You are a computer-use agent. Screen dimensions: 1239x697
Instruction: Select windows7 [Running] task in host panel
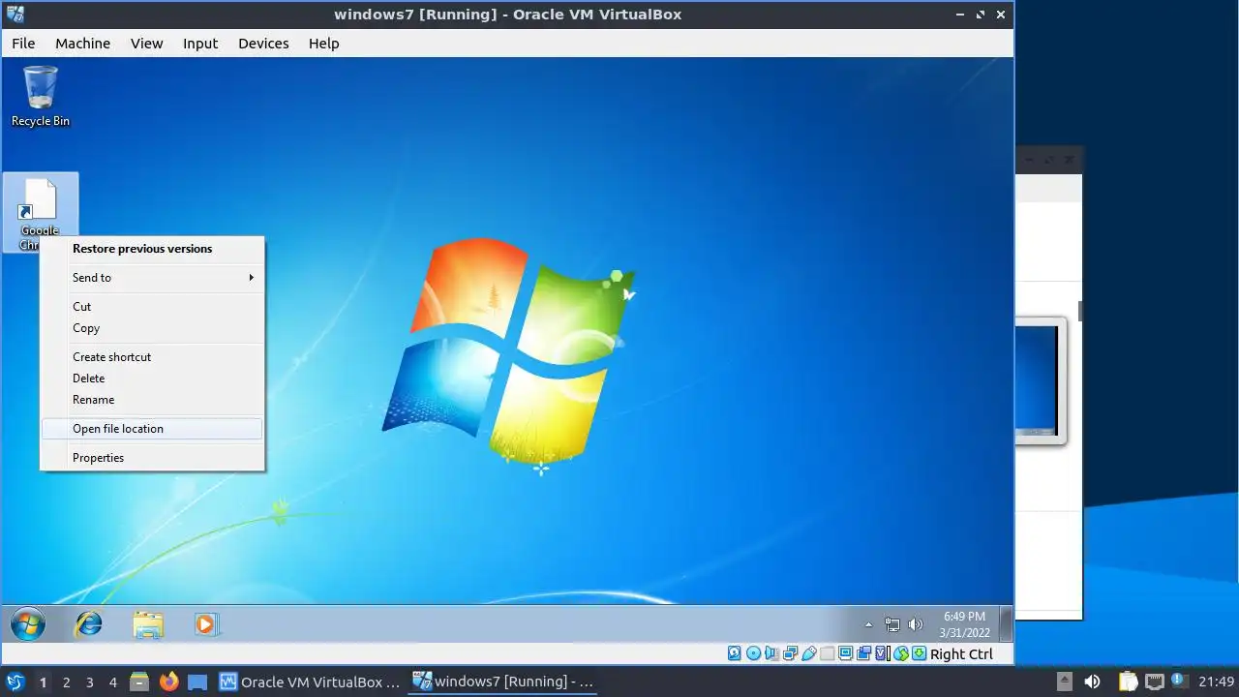coord(503,682)
